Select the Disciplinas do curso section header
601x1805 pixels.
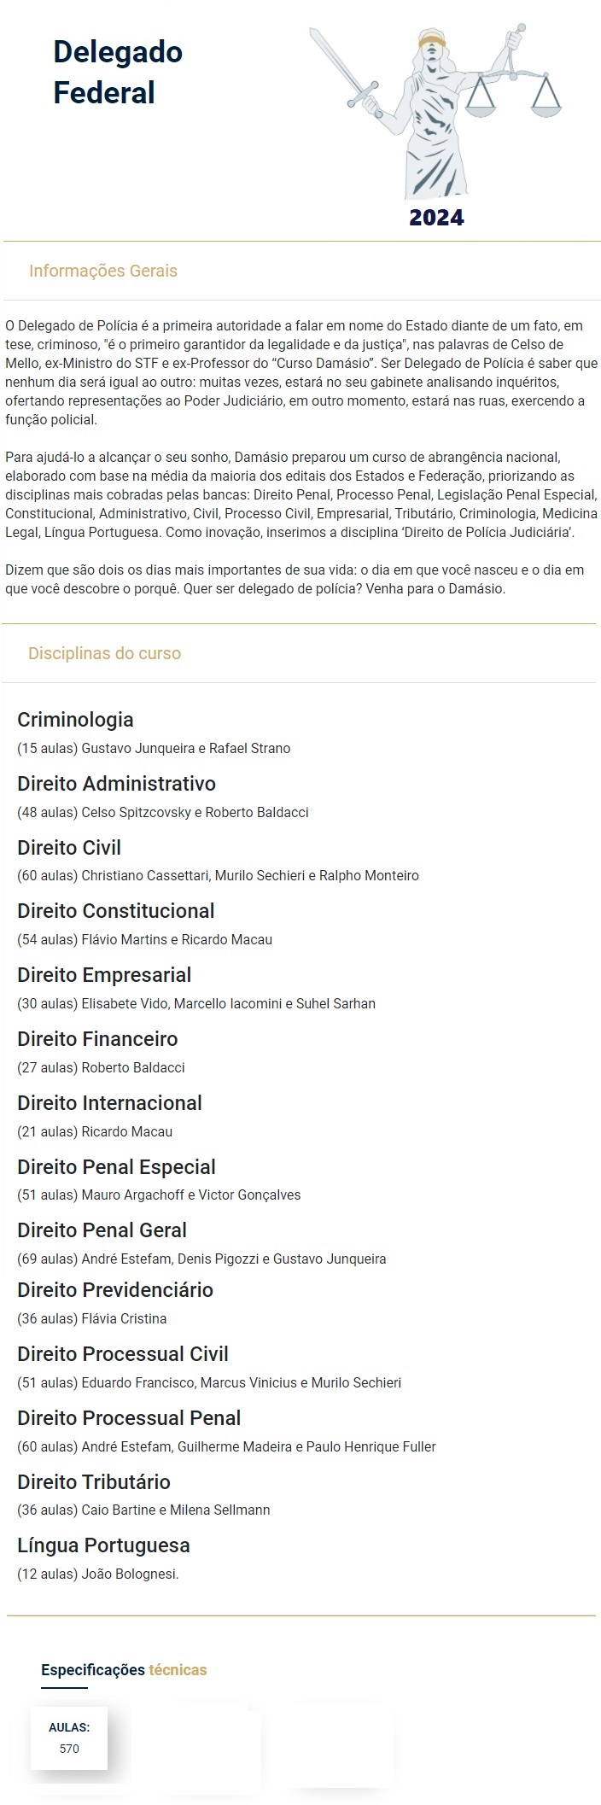104,653
